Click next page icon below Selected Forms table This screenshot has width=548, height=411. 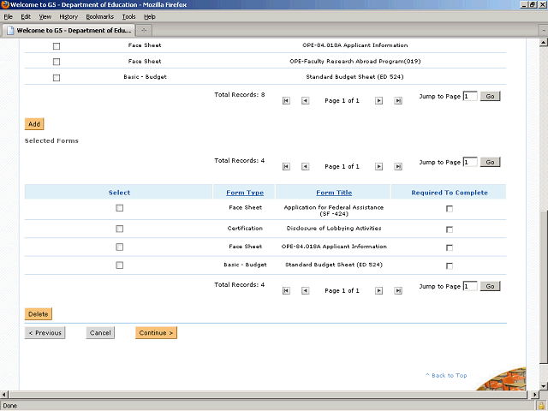click(x=379, y=290)
